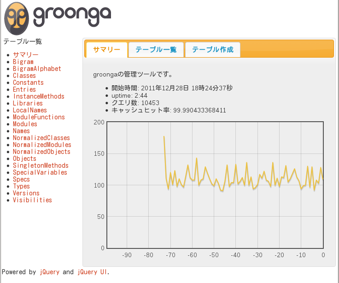Open the NormalizedModules table link
339x283 pixels.
tap(42, 145)
